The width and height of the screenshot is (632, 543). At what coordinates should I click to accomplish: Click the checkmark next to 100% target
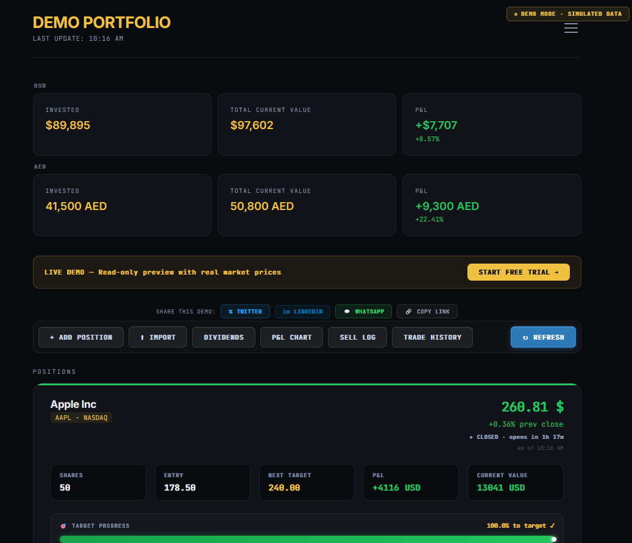point(552,525)
